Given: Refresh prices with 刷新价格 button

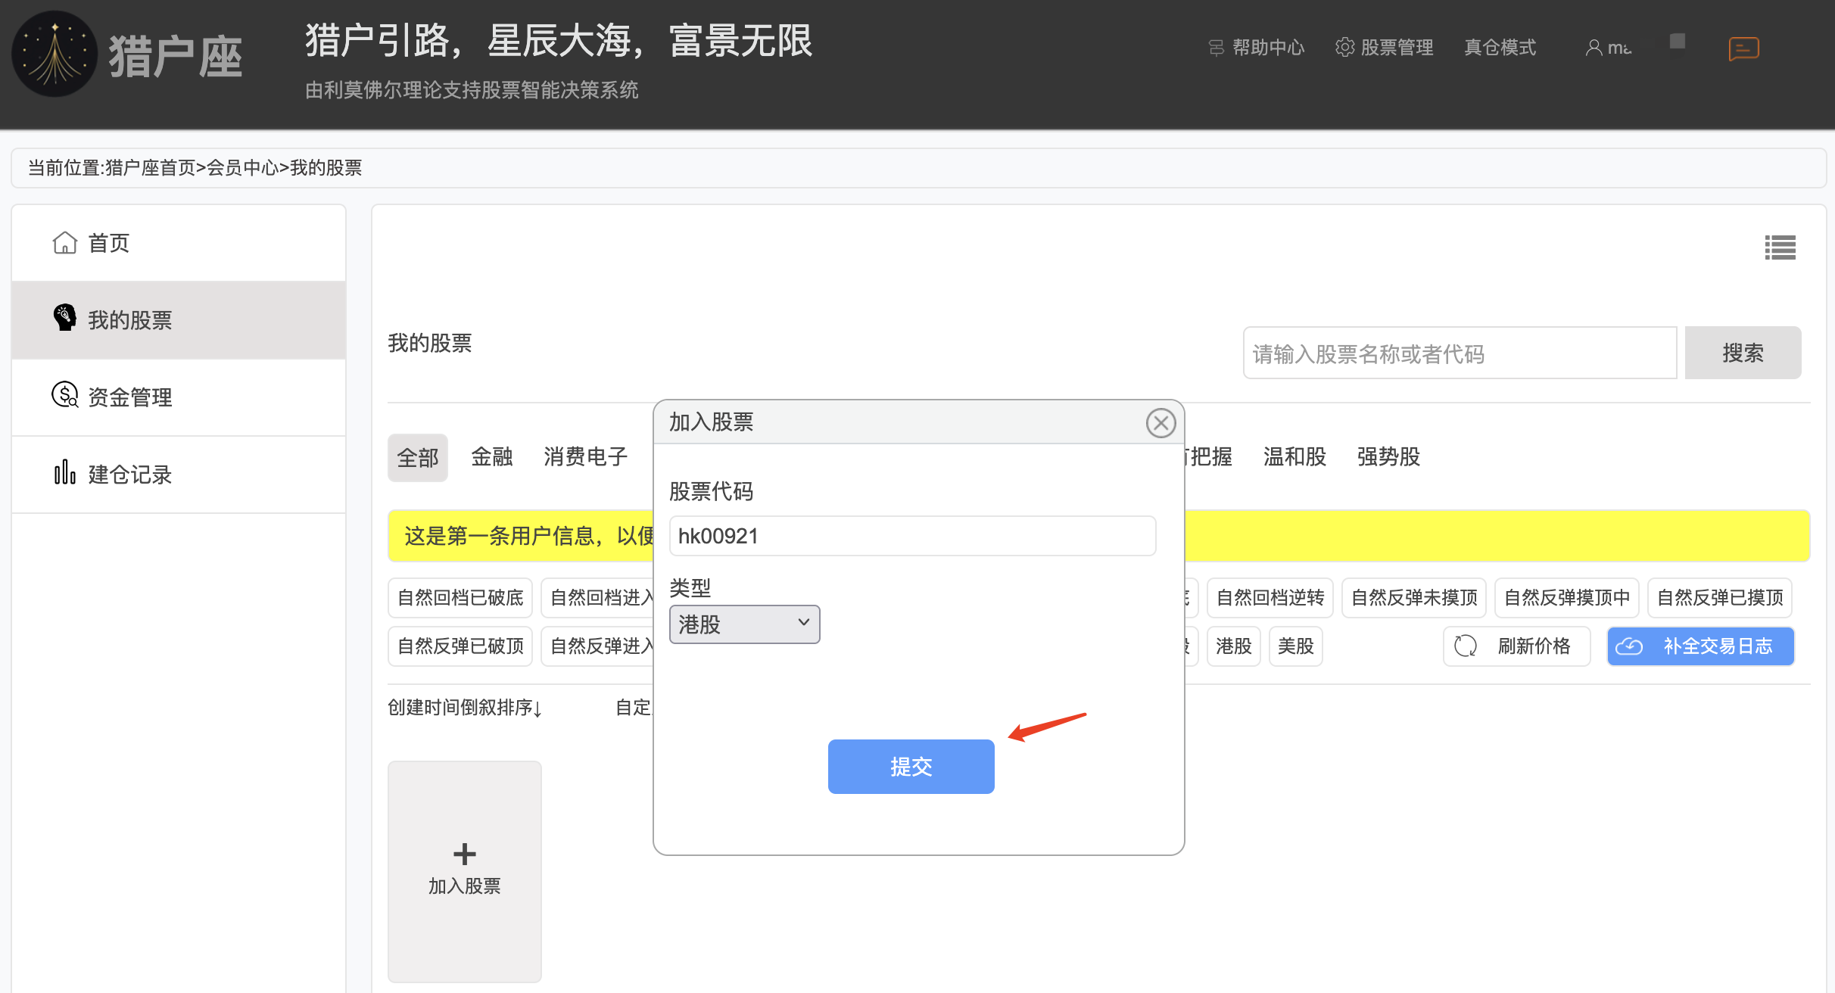Looking at the screenshot, I should [x=1516, y=646].
